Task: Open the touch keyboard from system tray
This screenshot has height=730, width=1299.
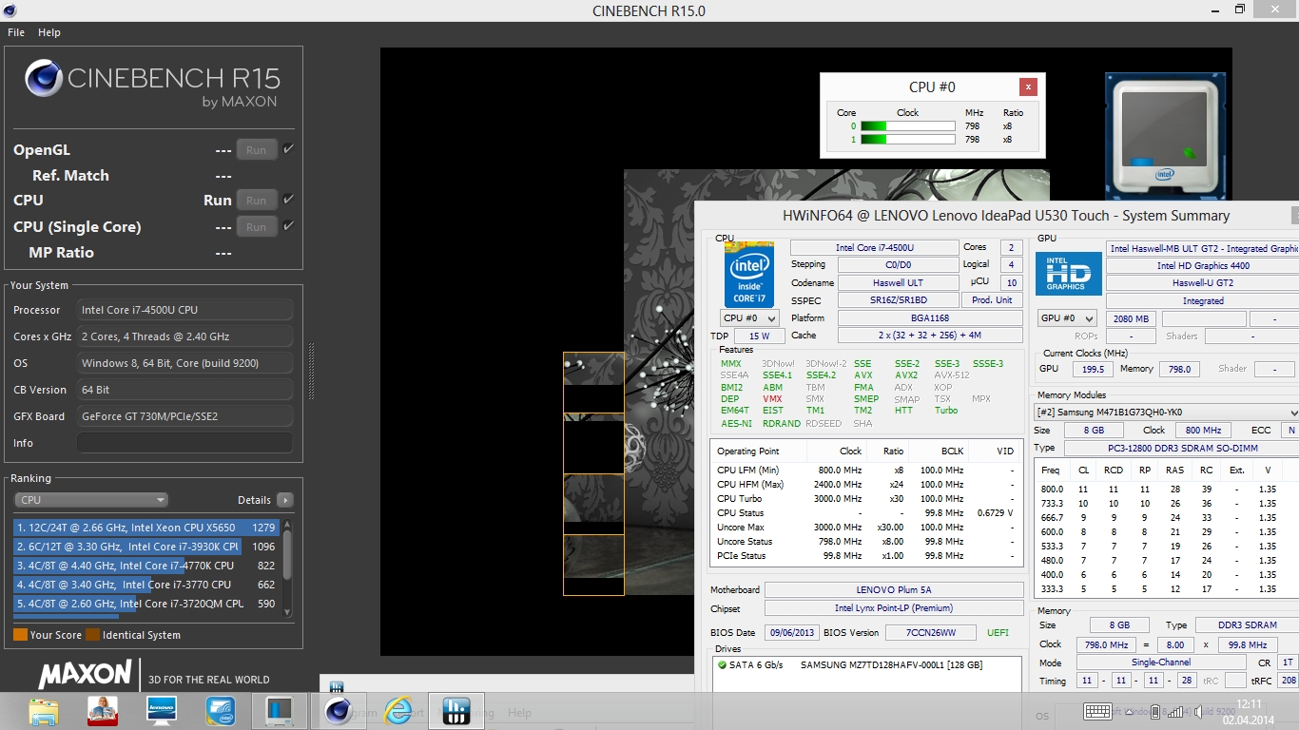Action: pos(1097,711)
